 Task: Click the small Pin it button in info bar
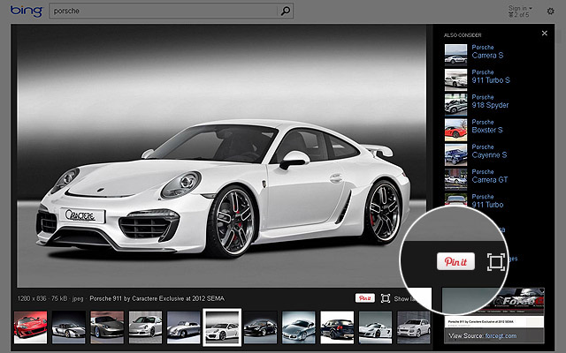point(365,298)
